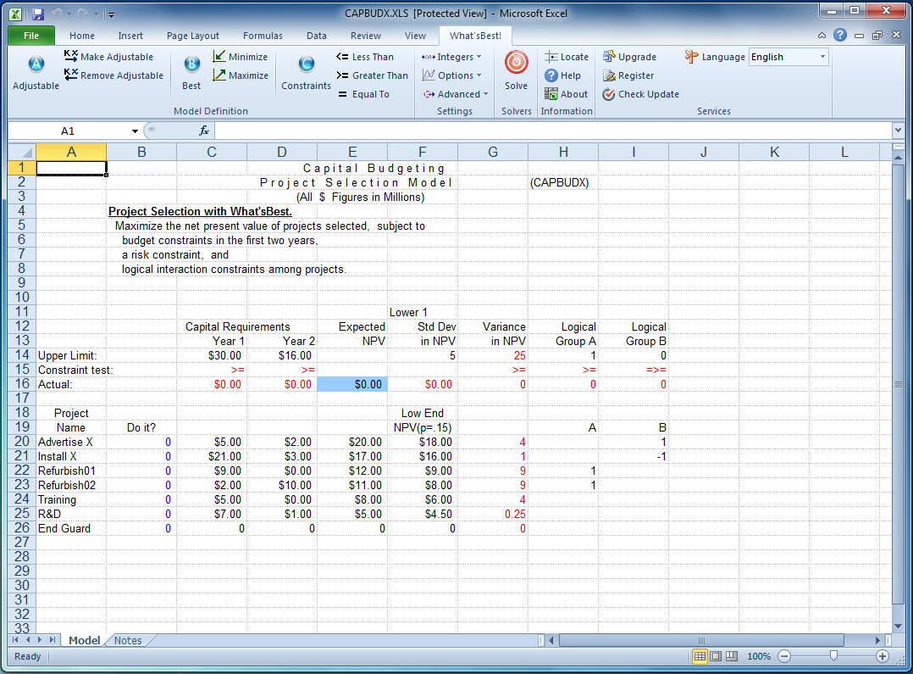This screenshot has width=913, height=674.
Task: Open the Notes sheet tab
Action: coord(128,640)
